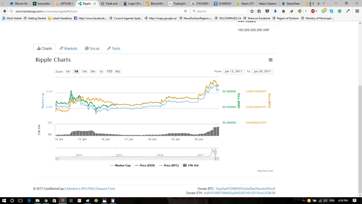Open a new browser tab

coord(318,4)
